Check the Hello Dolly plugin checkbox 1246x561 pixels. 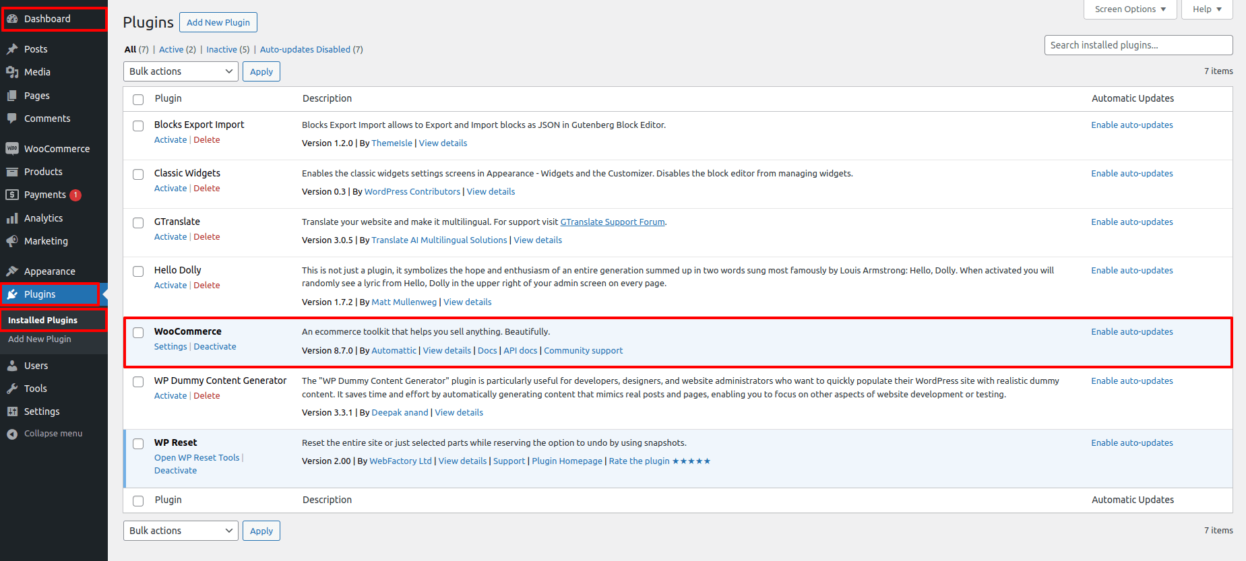coord(138,271)
